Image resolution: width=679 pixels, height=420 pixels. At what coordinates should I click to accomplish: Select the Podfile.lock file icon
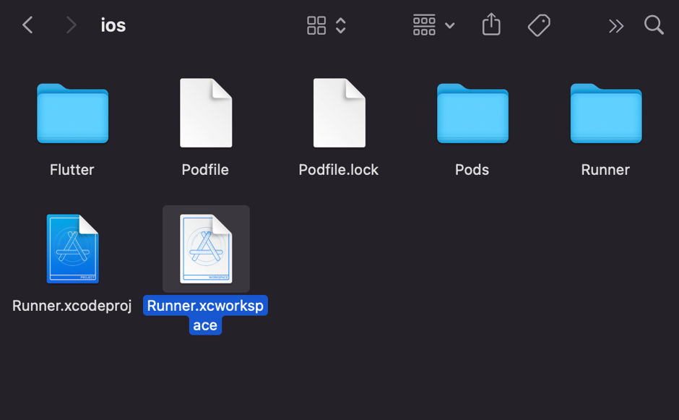click(339, 113)
